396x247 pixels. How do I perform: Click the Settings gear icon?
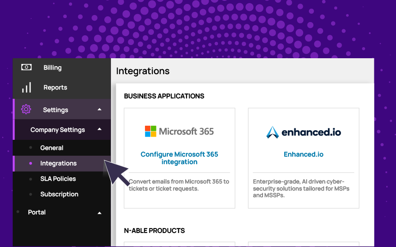26,109
